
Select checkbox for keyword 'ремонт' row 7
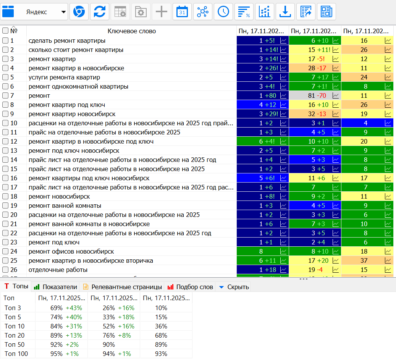coord(5,96)
